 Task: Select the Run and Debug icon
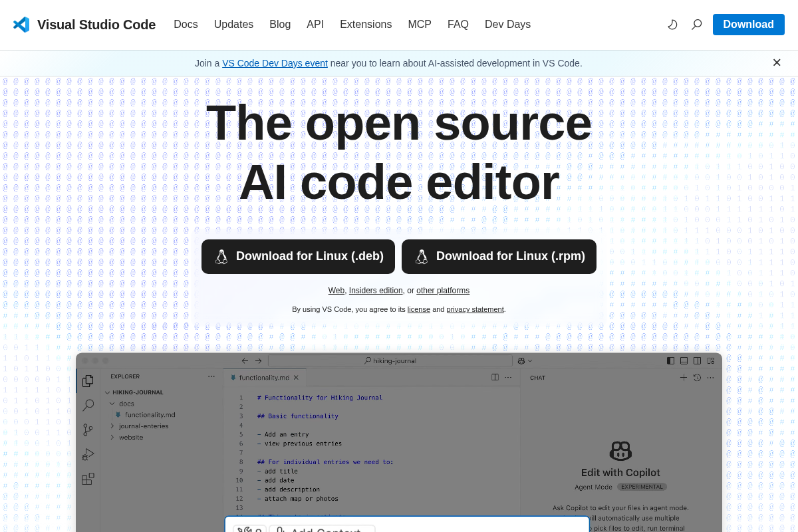click(87, 454)
